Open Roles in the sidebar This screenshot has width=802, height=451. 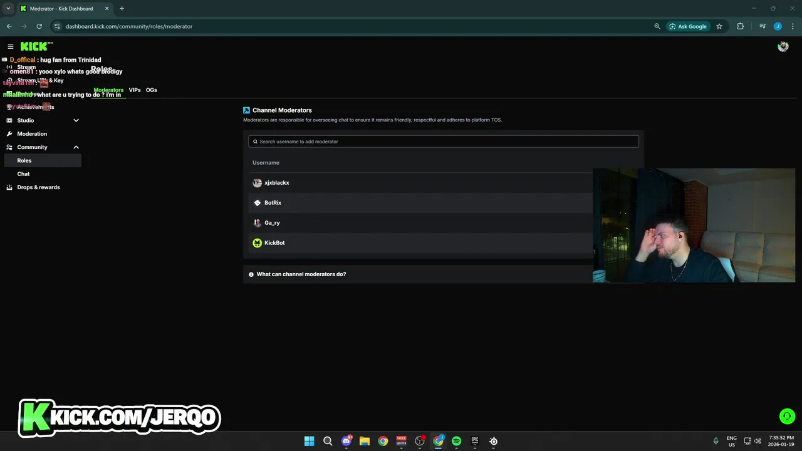point(43,160)
